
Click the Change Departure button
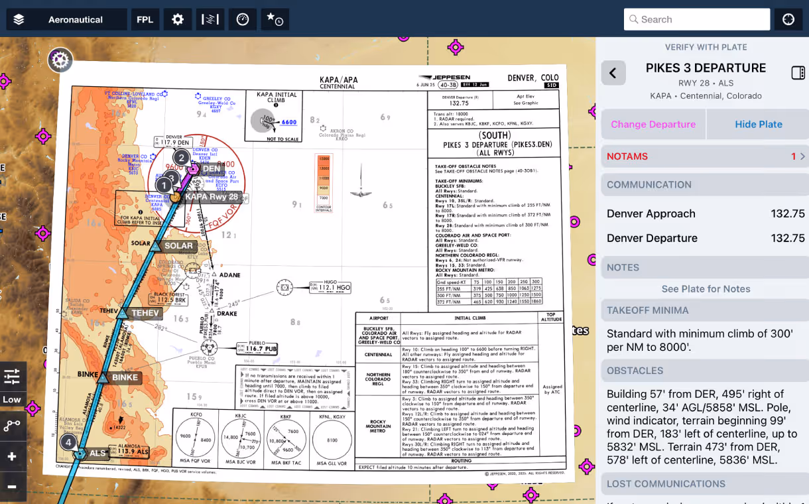click(653, 124)
